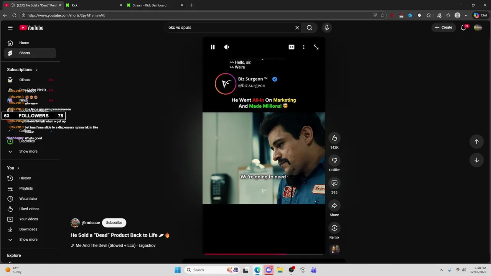Open Your videos in the sidebar
The image size is (491, 276).
point(30,219)
